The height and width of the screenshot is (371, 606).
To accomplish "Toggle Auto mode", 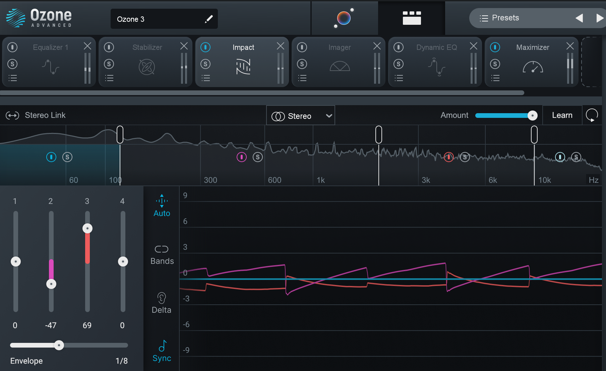I will click(162, 206).
